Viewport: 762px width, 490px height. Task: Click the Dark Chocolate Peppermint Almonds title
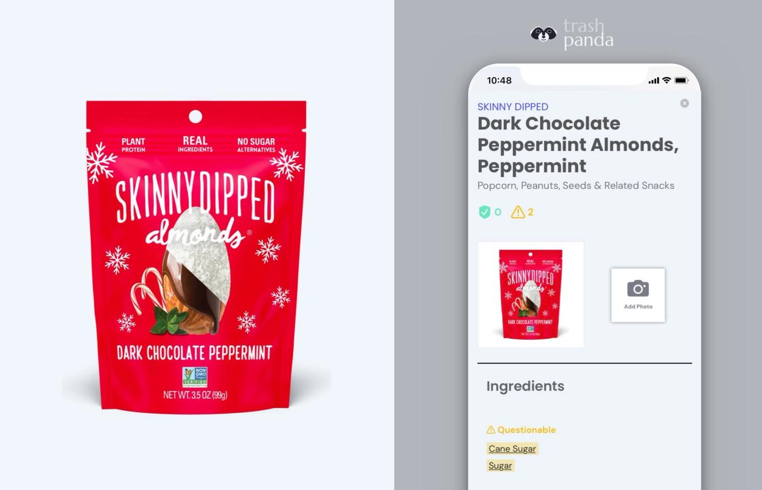(x=578, y=144)
